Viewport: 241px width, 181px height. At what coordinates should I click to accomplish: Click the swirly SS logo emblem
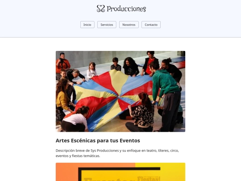tap(101, 8)
